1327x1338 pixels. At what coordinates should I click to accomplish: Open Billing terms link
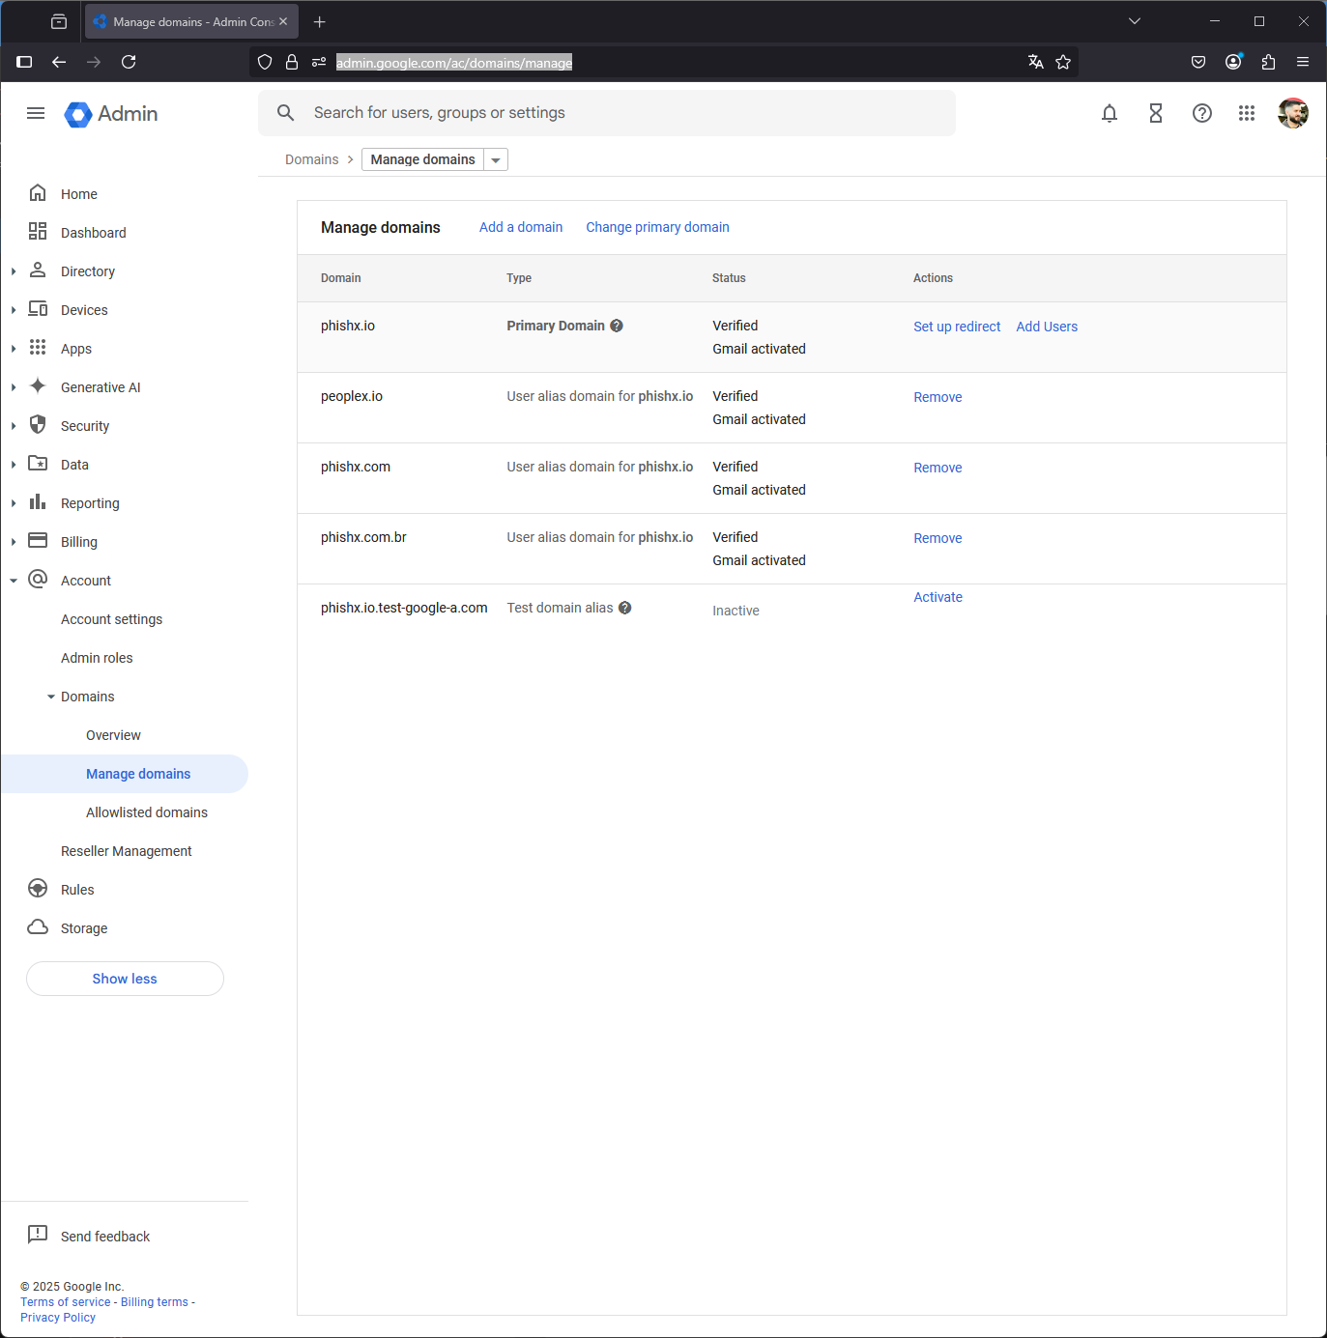[155, 1302]
